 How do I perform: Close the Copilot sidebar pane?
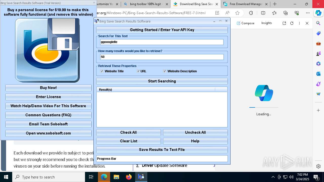pos(307,23)
